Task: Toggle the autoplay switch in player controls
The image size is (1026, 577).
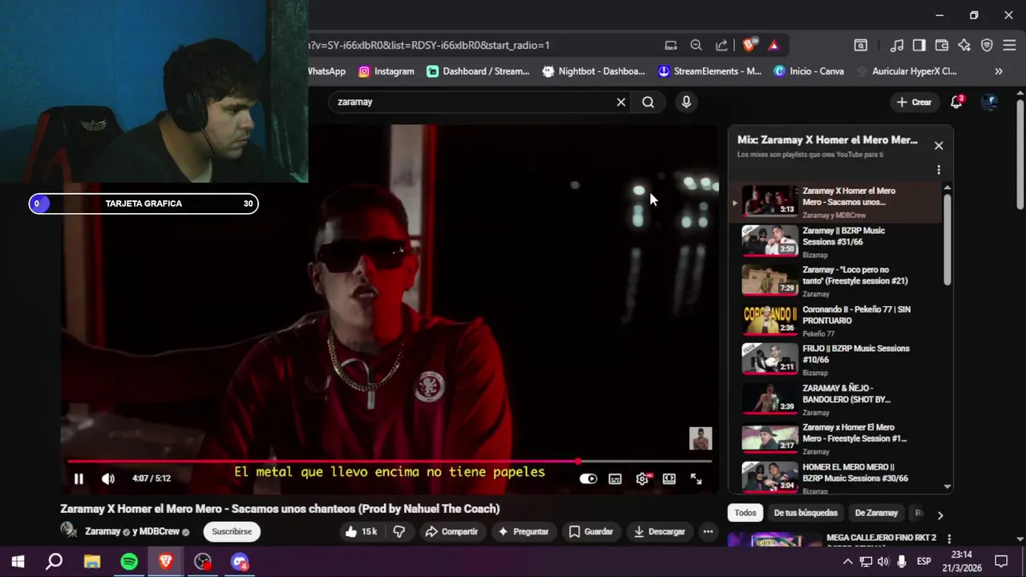Action: point(588,478)
